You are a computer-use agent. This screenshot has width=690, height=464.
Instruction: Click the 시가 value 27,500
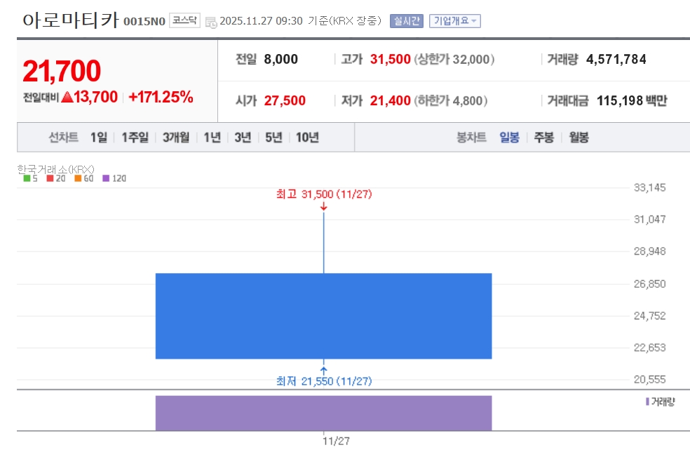point(285,100)
